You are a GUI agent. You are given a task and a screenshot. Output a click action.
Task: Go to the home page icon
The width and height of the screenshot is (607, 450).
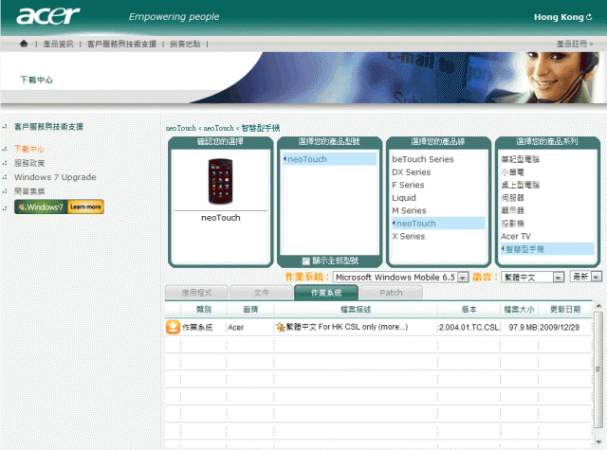pos(24,44)
